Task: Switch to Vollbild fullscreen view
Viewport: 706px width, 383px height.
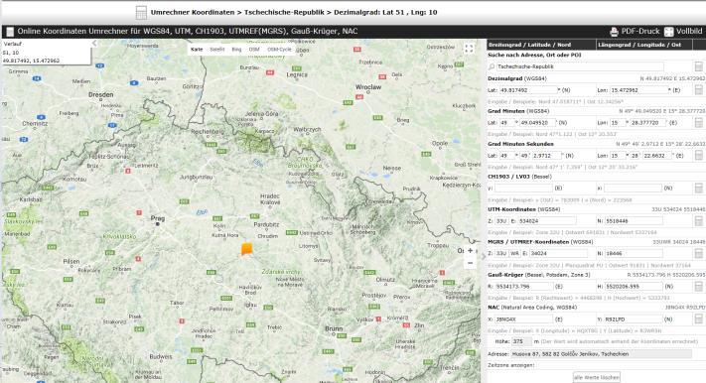Action: pos(683,32)
